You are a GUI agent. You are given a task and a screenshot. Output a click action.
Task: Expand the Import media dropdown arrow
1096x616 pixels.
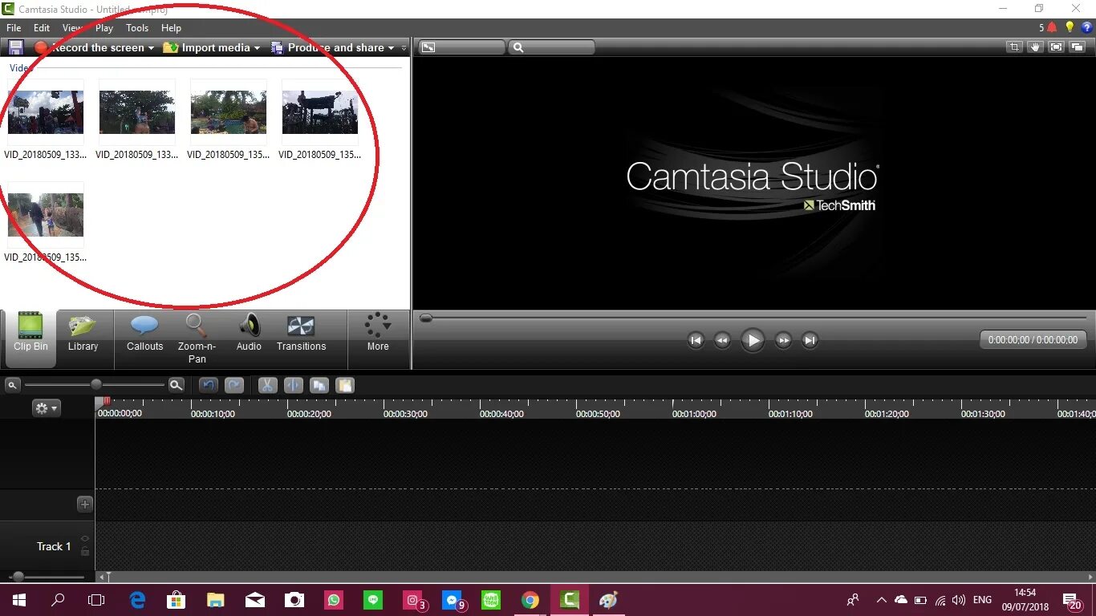coord(257,47)
